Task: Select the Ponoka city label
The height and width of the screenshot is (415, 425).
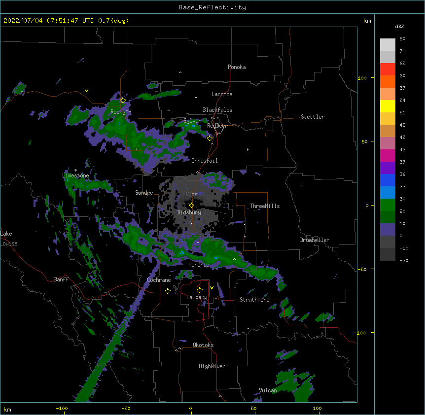Action: pos(237,67)
